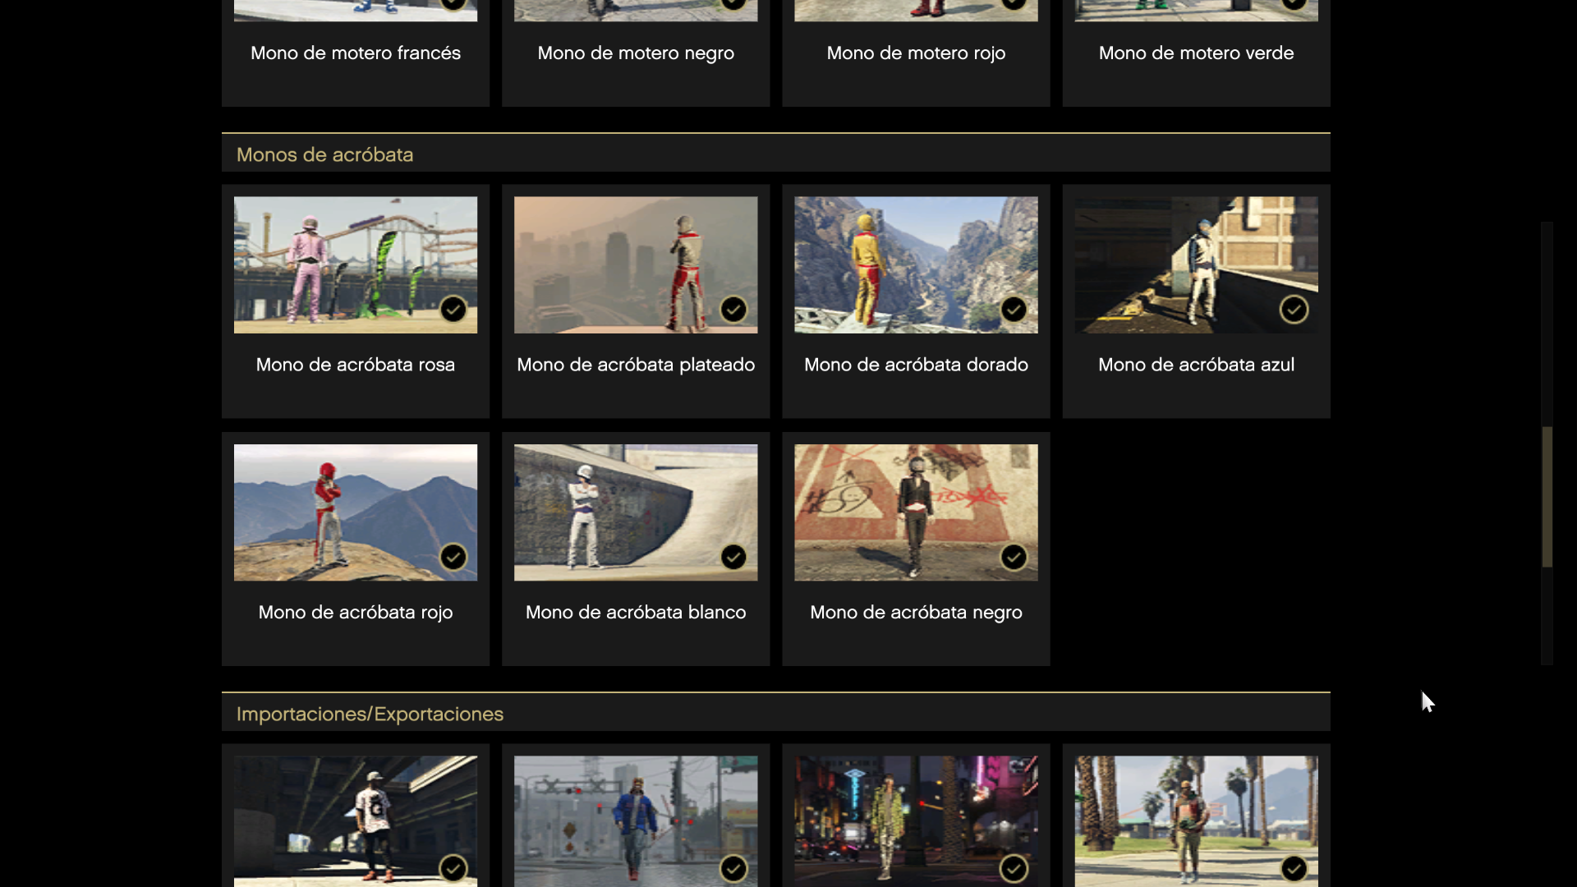This screenshot has height=887, width=1577.
Task: Click the Mono de motero rojo label
Action: [x=916, y=53]
